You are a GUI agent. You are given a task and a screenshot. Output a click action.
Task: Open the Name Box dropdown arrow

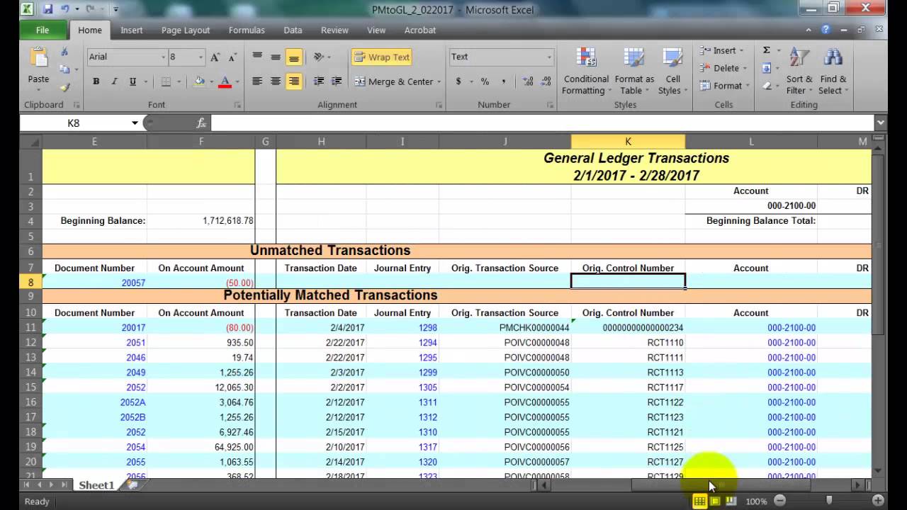(135, 123)
